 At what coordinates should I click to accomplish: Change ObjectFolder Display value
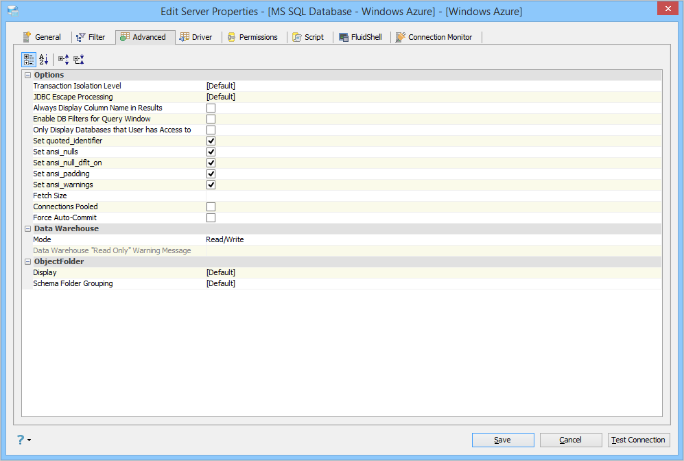(x=434, y=272)
